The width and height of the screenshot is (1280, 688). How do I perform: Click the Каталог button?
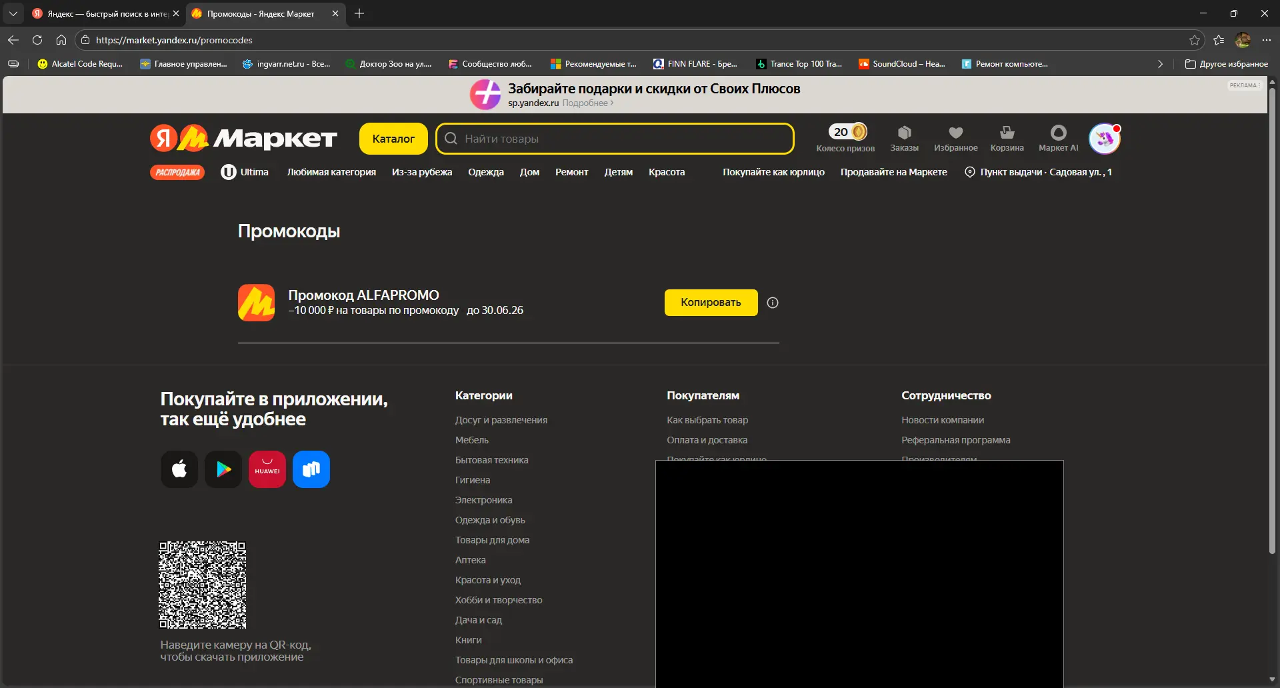(393, 139)
